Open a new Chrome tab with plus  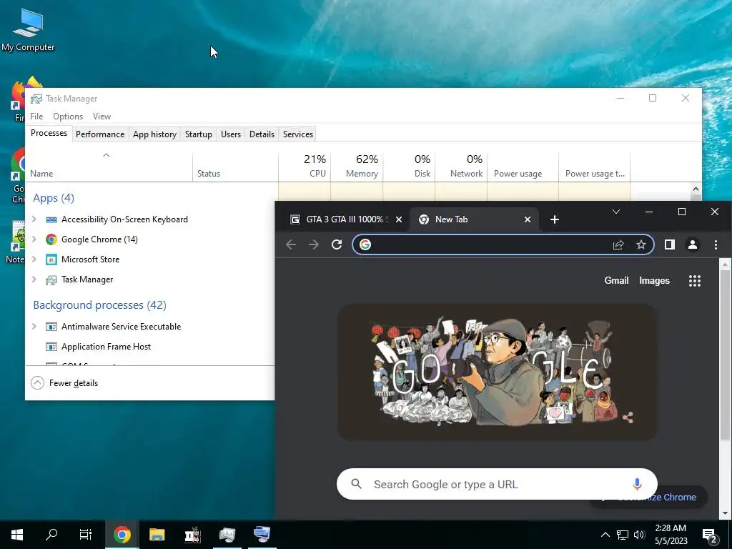coord(555,219)
